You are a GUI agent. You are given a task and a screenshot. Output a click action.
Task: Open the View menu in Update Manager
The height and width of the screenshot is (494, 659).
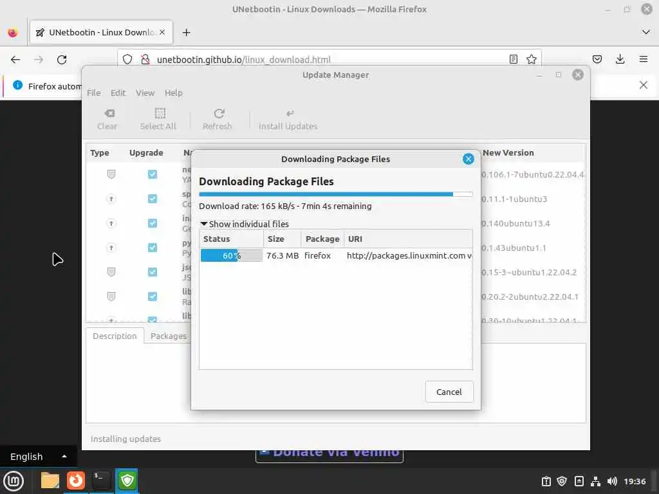pyautogui.click(x=145, y=93)
